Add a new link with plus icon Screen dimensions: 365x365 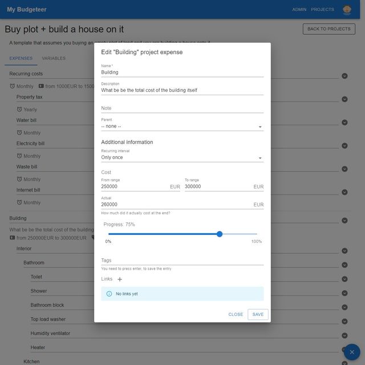120,279
